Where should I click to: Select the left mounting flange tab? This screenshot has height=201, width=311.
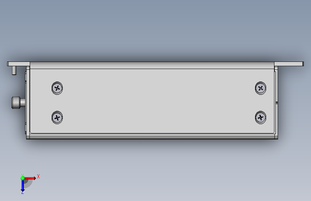(18, 64)
